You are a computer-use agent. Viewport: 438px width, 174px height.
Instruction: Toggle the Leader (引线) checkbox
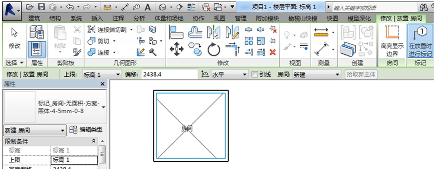pos(254,74)
